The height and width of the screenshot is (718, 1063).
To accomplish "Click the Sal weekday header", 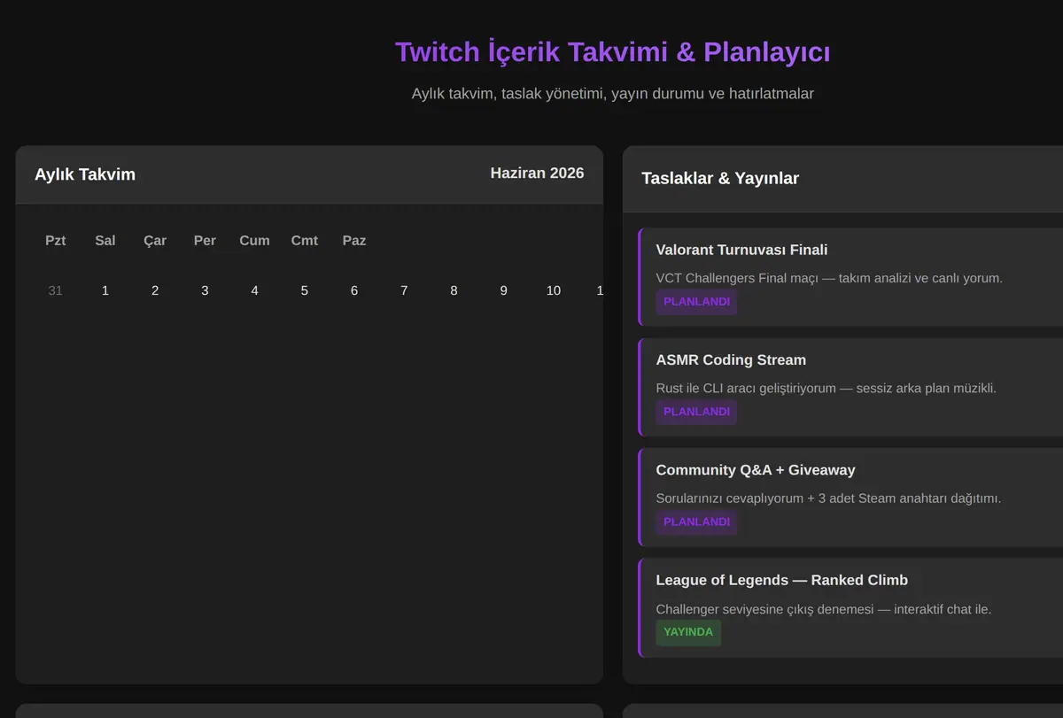I will pos(105,241).
